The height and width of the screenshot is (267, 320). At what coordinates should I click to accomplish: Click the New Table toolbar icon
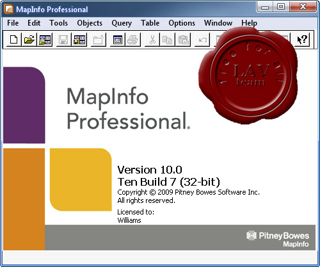[x=14, y=40]
